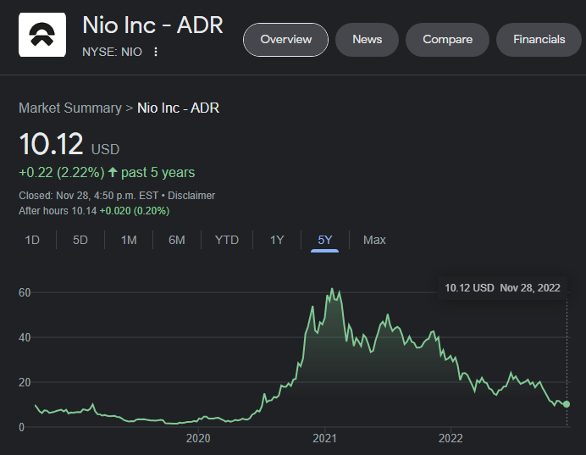The width and height of the screenshot is (586, 455).
Task: Click the +0.22 (2.22%) change text
Action: pos(62,172)
